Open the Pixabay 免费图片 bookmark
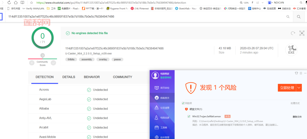This screenshot has height=139, width=307. tap(69, 9)
